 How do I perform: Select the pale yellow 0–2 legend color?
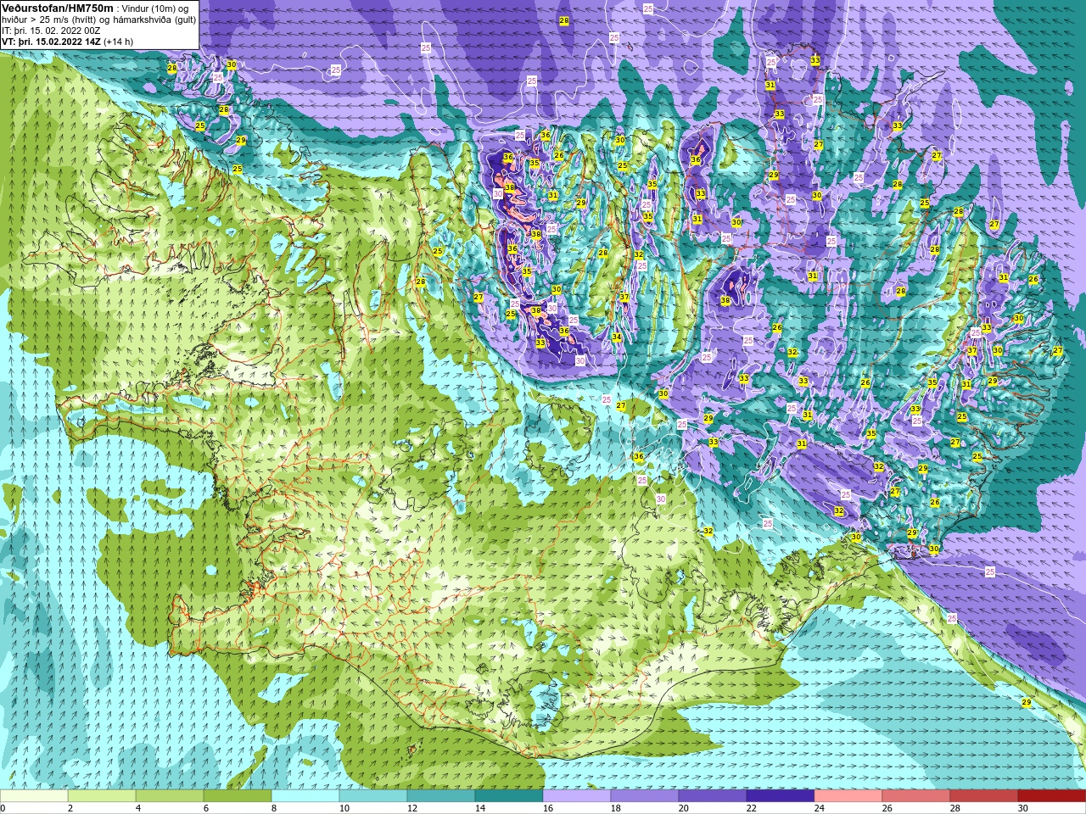tap(34, 796)
